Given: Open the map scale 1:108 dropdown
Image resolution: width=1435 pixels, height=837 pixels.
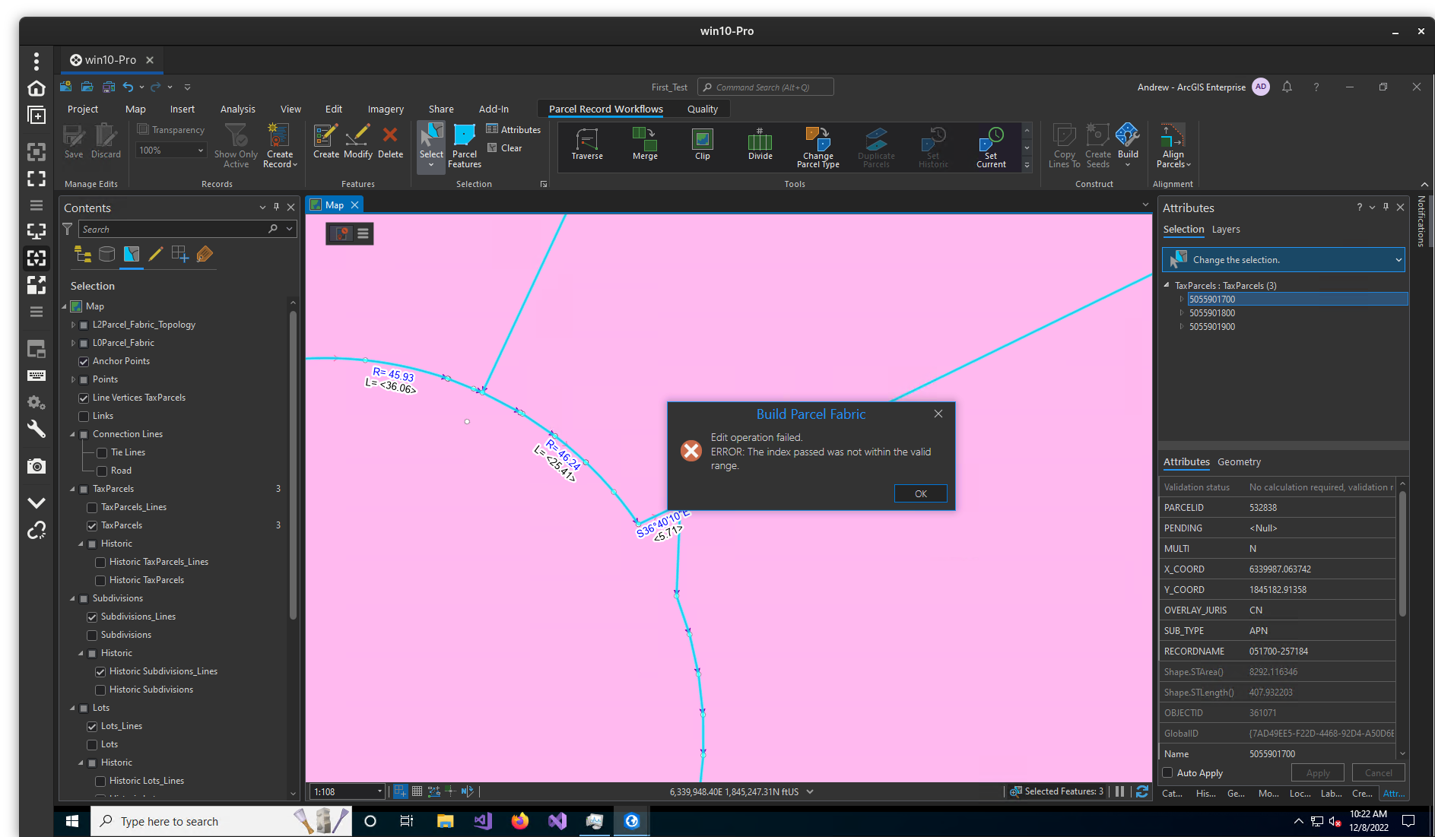Looking at the screenshot, I should tap(379, 791).
